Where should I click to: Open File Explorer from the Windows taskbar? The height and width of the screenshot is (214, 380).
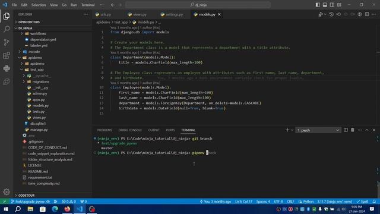point(30,209)
